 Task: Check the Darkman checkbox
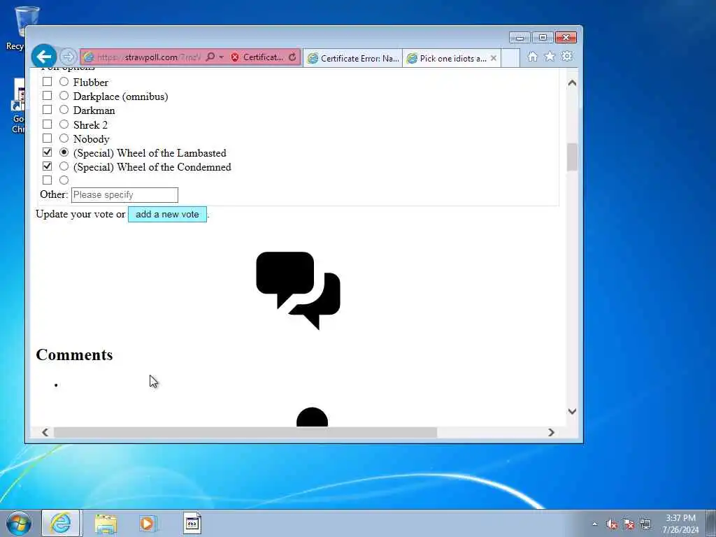pos(47,110)
